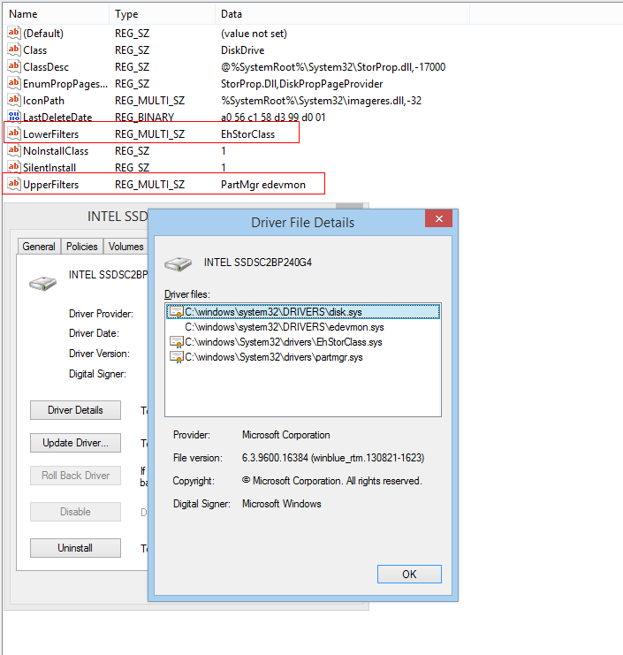Click the file version 6.3.9600.16384 text
Viewport: 623px width, 655px height.
[x=333, y=458]
